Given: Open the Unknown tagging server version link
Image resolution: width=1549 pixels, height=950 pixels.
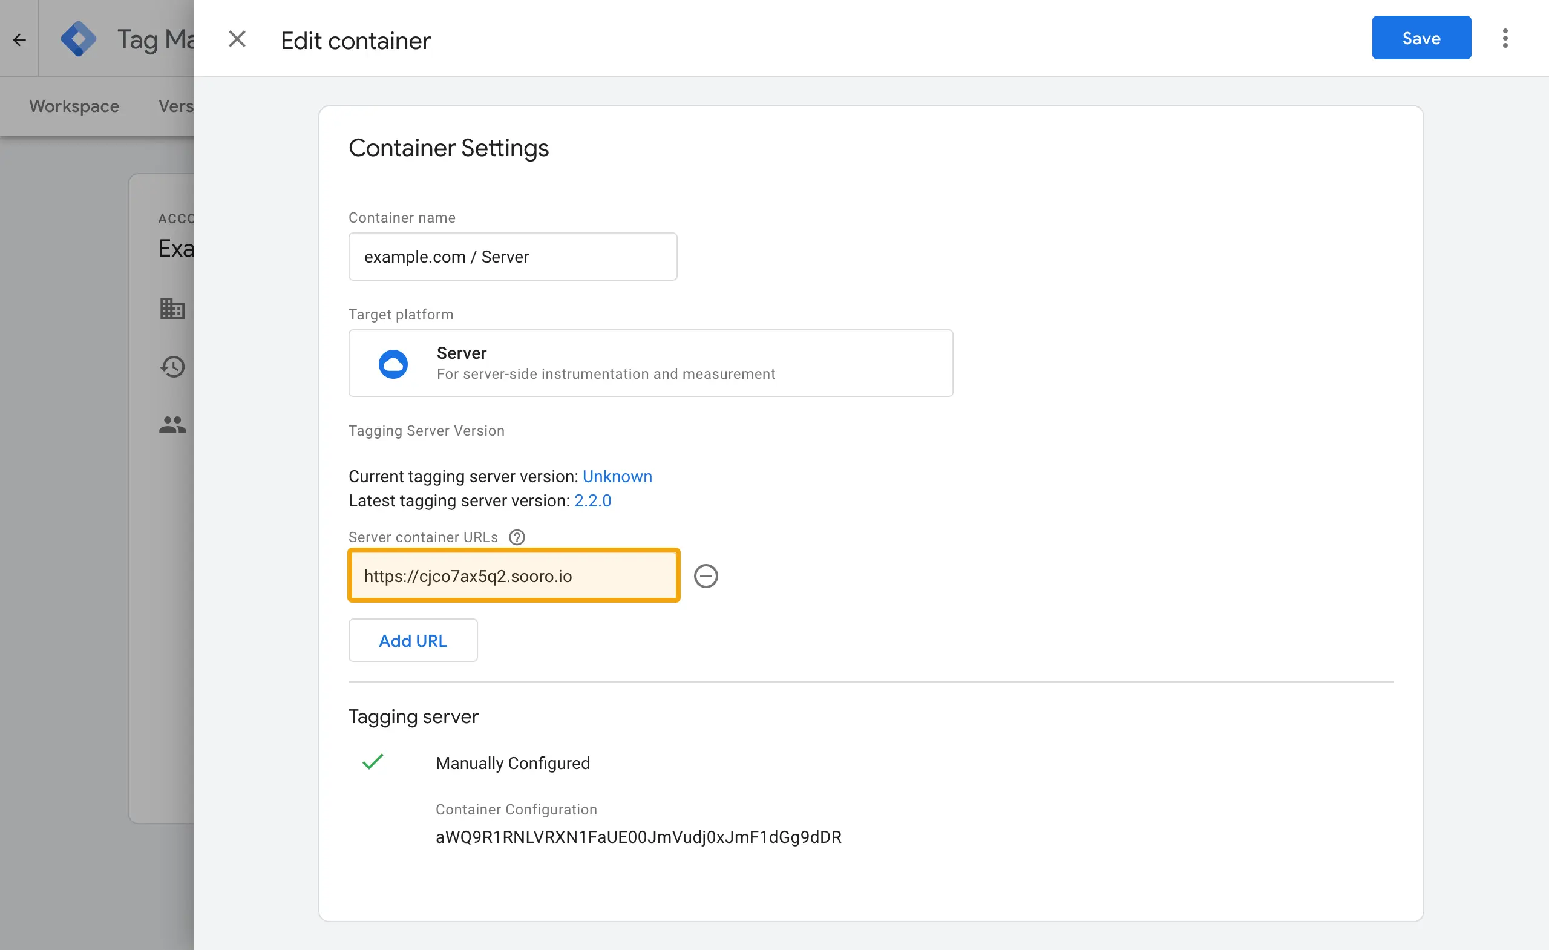Looking at the screenshot, I should click(617, 476).
